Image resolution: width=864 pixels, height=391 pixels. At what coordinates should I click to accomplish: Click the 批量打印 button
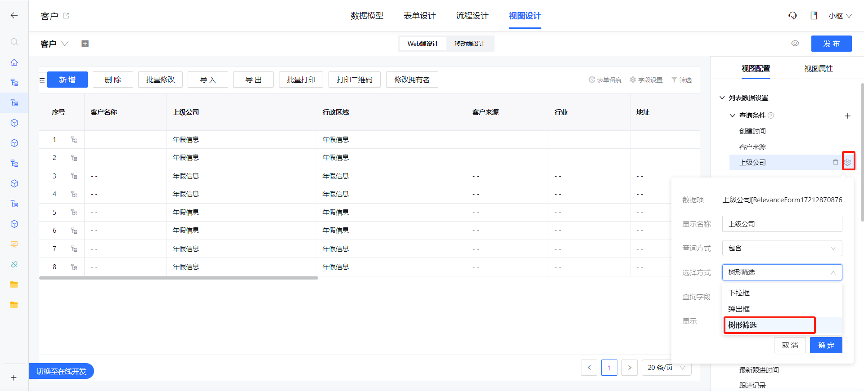301,80
